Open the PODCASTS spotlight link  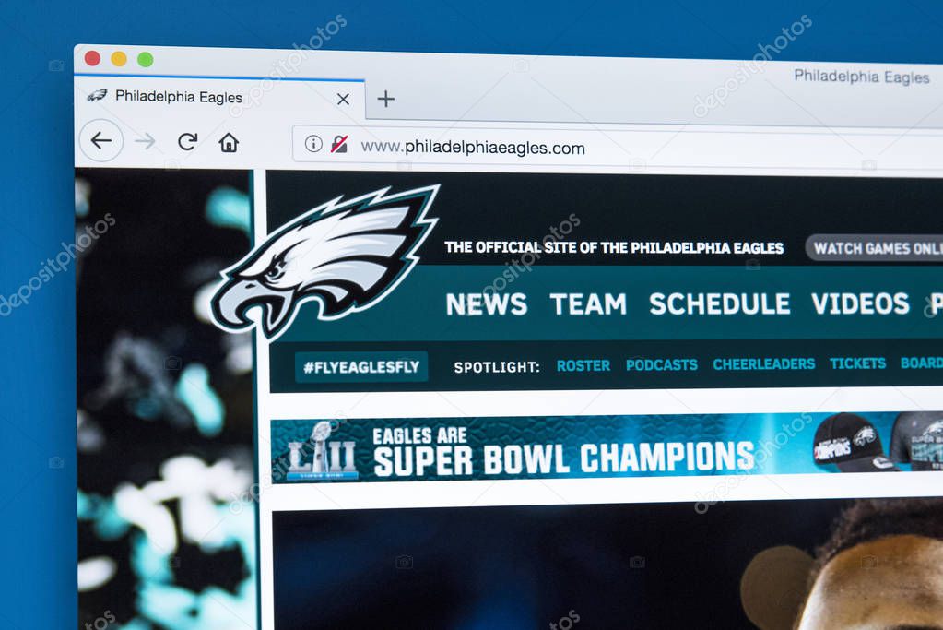(x=662, y=364)
